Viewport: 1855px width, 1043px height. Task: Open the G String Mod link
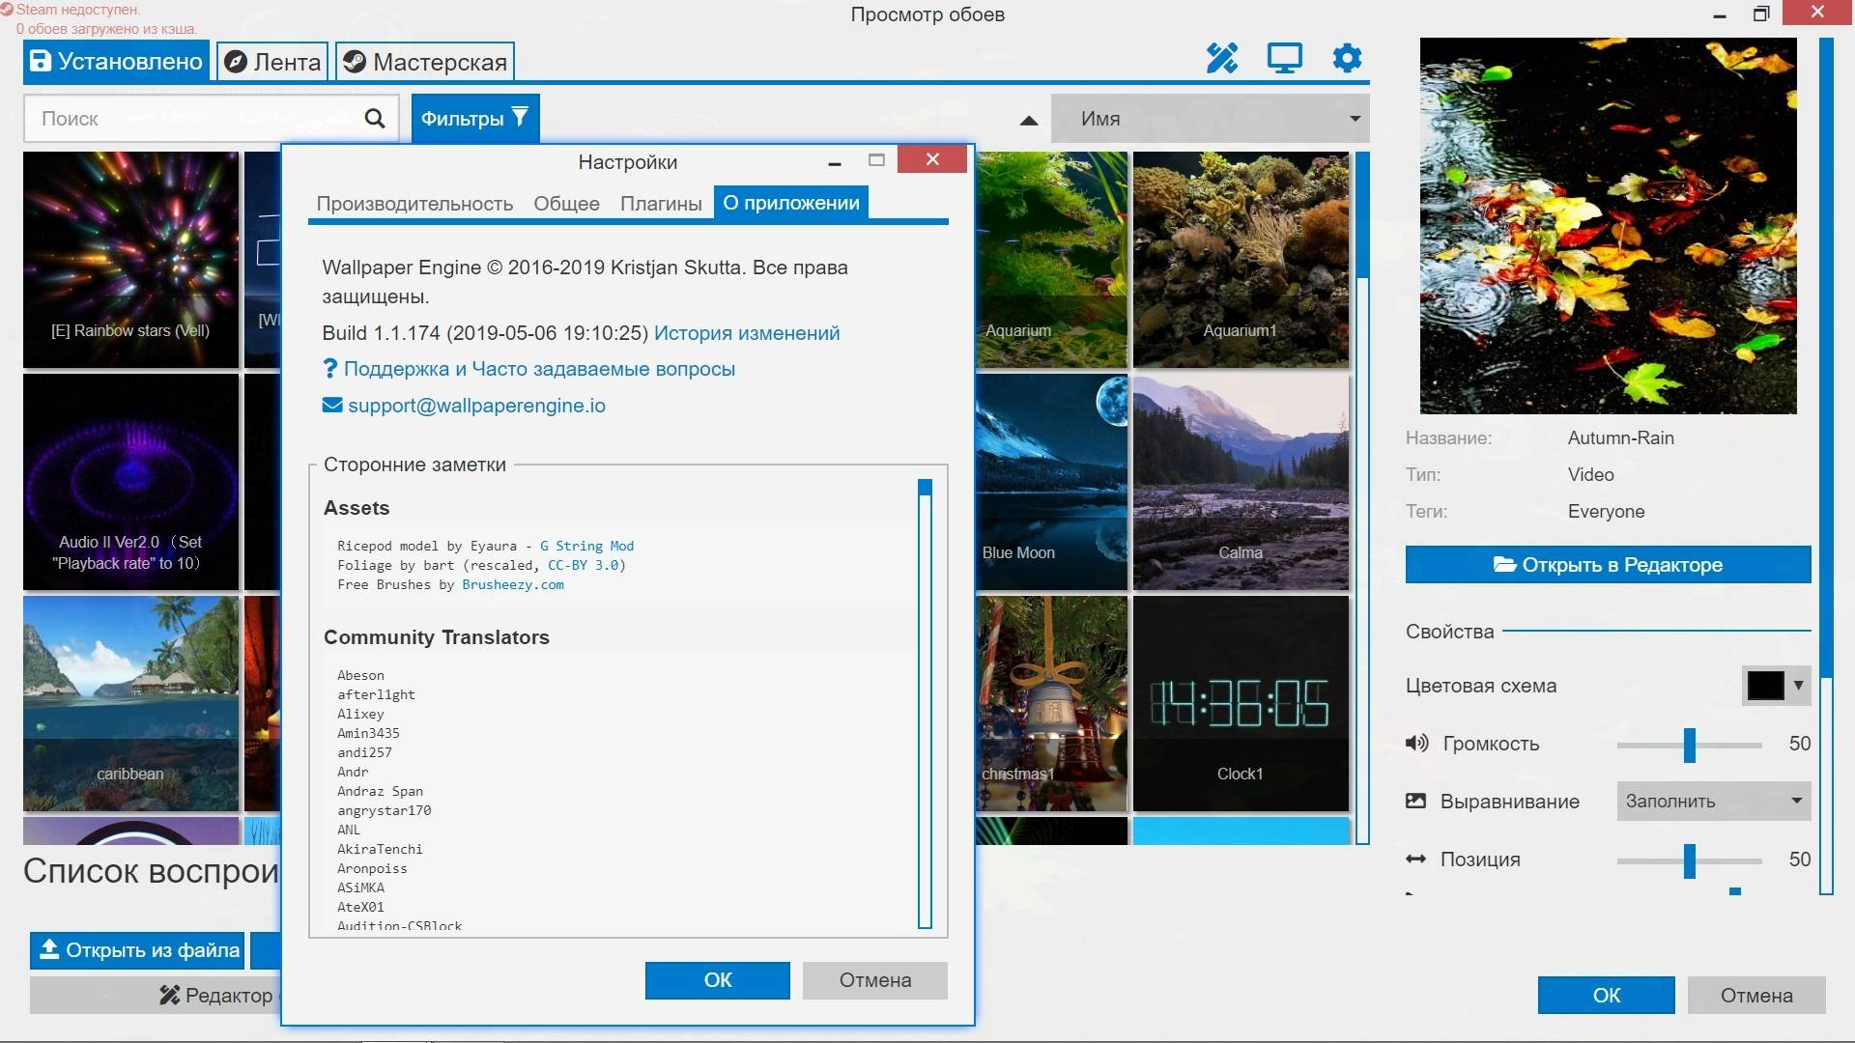pos(586,546)
